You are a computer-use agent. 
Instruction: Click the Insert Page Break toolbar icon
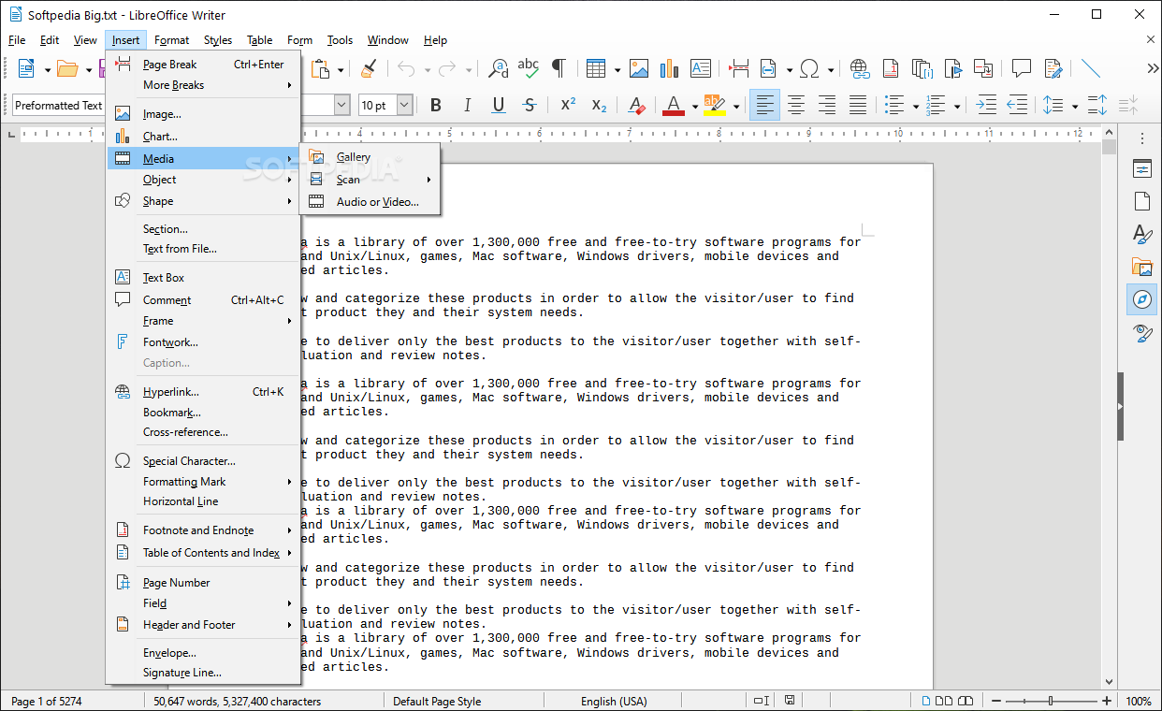click(x=740, y=68)
